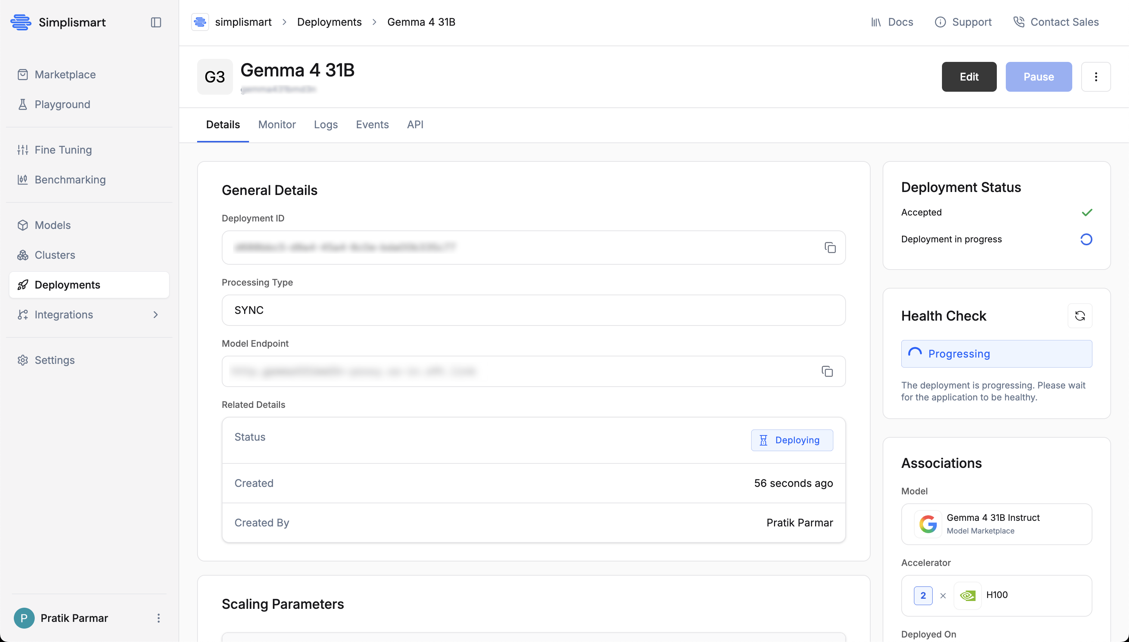Switch to the Monitor tab
Viewport: 1129px width, 642px height.
(277, 125)
